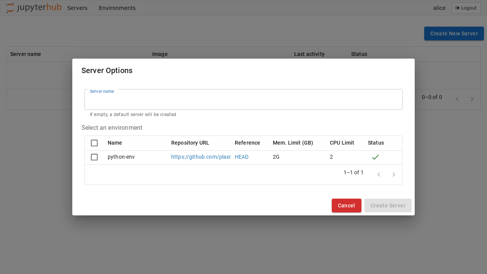Viewport: 487px width, 274px height.
Task: Click next page arrow in servers table
Action: (x=472, y=99)
